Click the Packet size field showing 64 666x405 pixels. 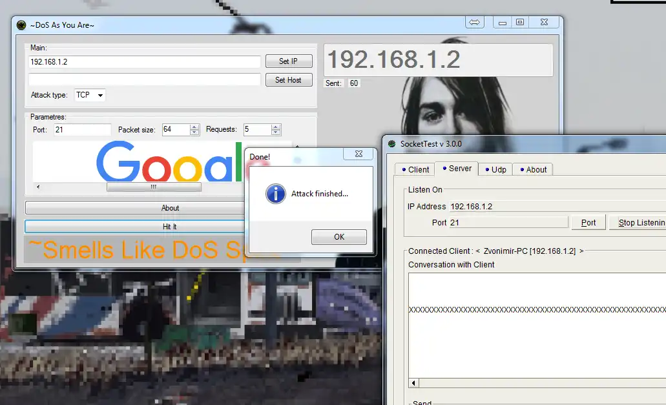click(x=176, y=129)
